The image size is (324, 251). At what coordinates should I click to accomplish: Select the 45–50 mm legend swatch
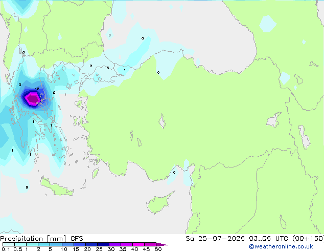[150, 244]
